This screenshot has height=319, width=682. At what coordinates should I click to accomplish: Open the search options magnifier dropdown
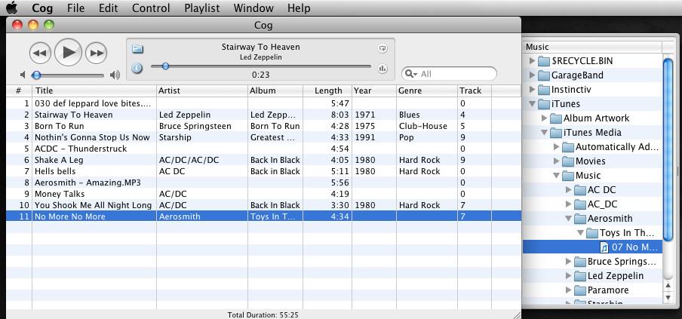410,74
